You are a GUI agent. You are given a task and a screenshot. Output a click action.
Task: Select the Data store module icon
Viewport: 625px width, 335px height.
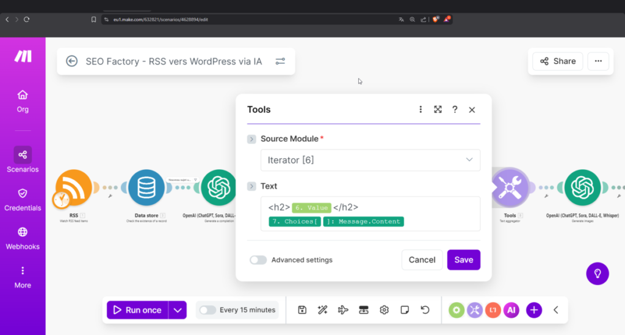click(x=146, y=188)
